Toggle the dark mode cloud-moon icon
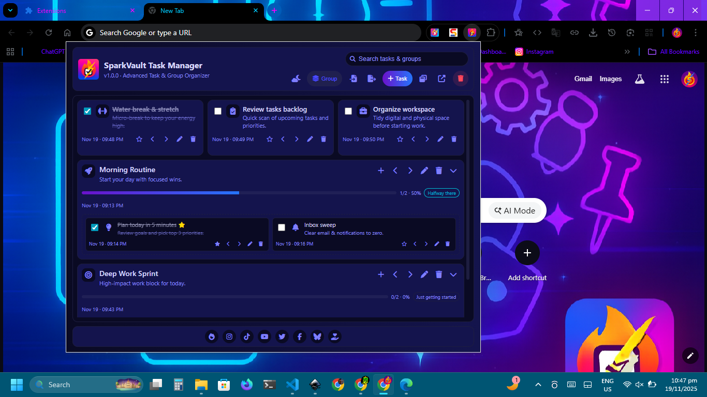Screen dimensions: 707x397 tap(296, 79)
